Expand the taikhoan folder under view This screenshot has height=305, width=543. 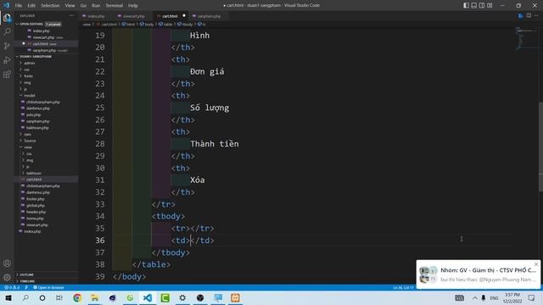click(x=34, y=173)
